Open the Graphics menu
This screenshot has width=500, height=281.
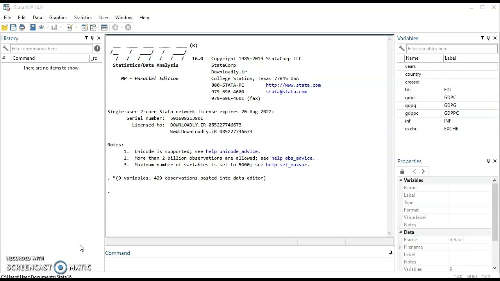[x=58, y=18]
